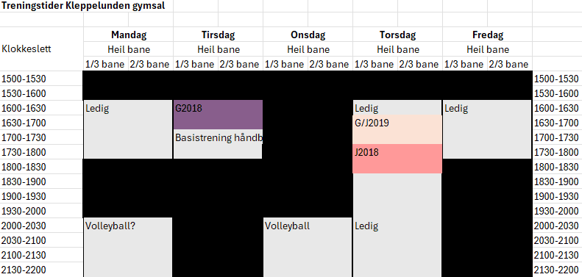Click the right-side 2130-2200 time cell
Viewport: 582px width, 277px height.
557,270
